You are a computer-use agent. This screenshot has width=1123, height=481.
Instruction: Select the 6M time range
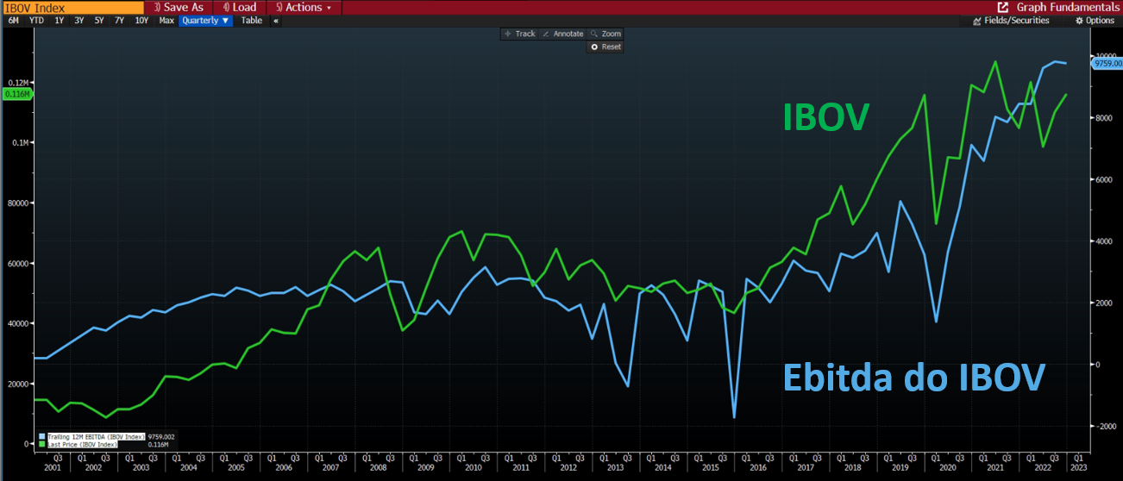[x=14, y=21]
